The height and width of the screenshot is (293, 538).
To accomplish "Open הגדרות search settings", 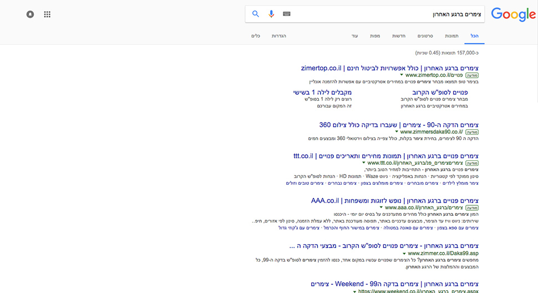I will pyautogui.click(x=278, y=36).
